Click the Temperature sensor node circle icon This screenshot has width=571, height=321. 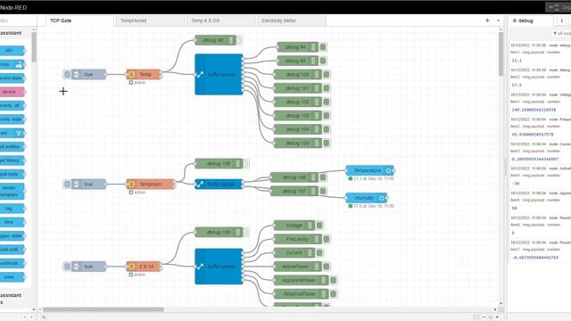click(389, 170)
